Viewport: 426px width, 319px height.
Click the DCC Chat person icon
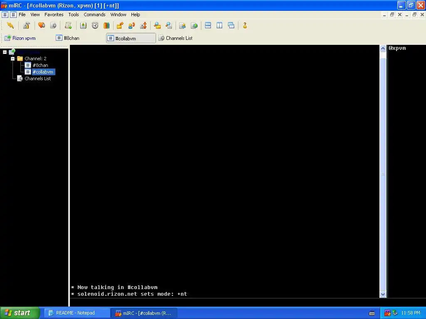(x=131, y=25)
